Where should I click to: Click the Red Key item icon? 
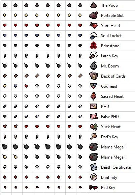click(94, 187)
